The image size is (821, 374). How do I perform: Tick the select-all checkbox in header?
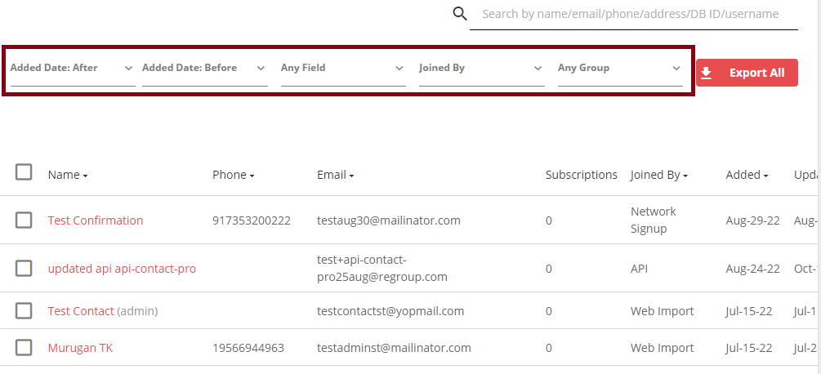point(24,172)
